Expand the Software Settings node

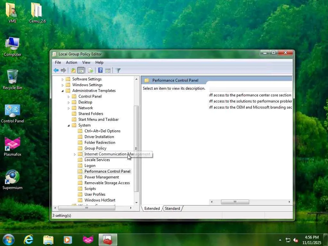point(62,79)
